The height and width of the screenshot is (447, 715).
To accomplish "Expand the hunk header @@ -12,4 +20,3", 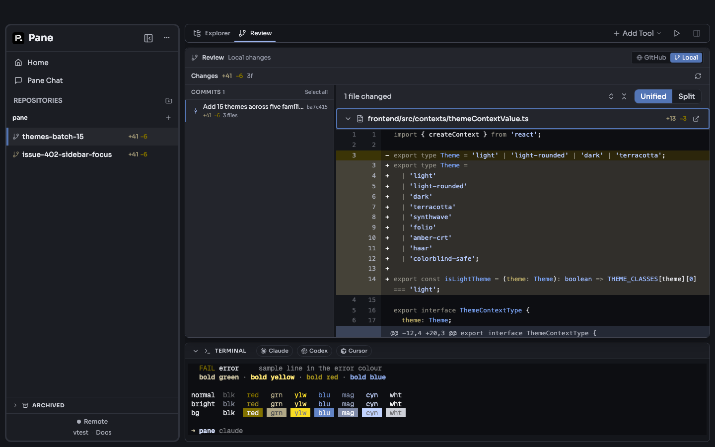I will (523, 332).
